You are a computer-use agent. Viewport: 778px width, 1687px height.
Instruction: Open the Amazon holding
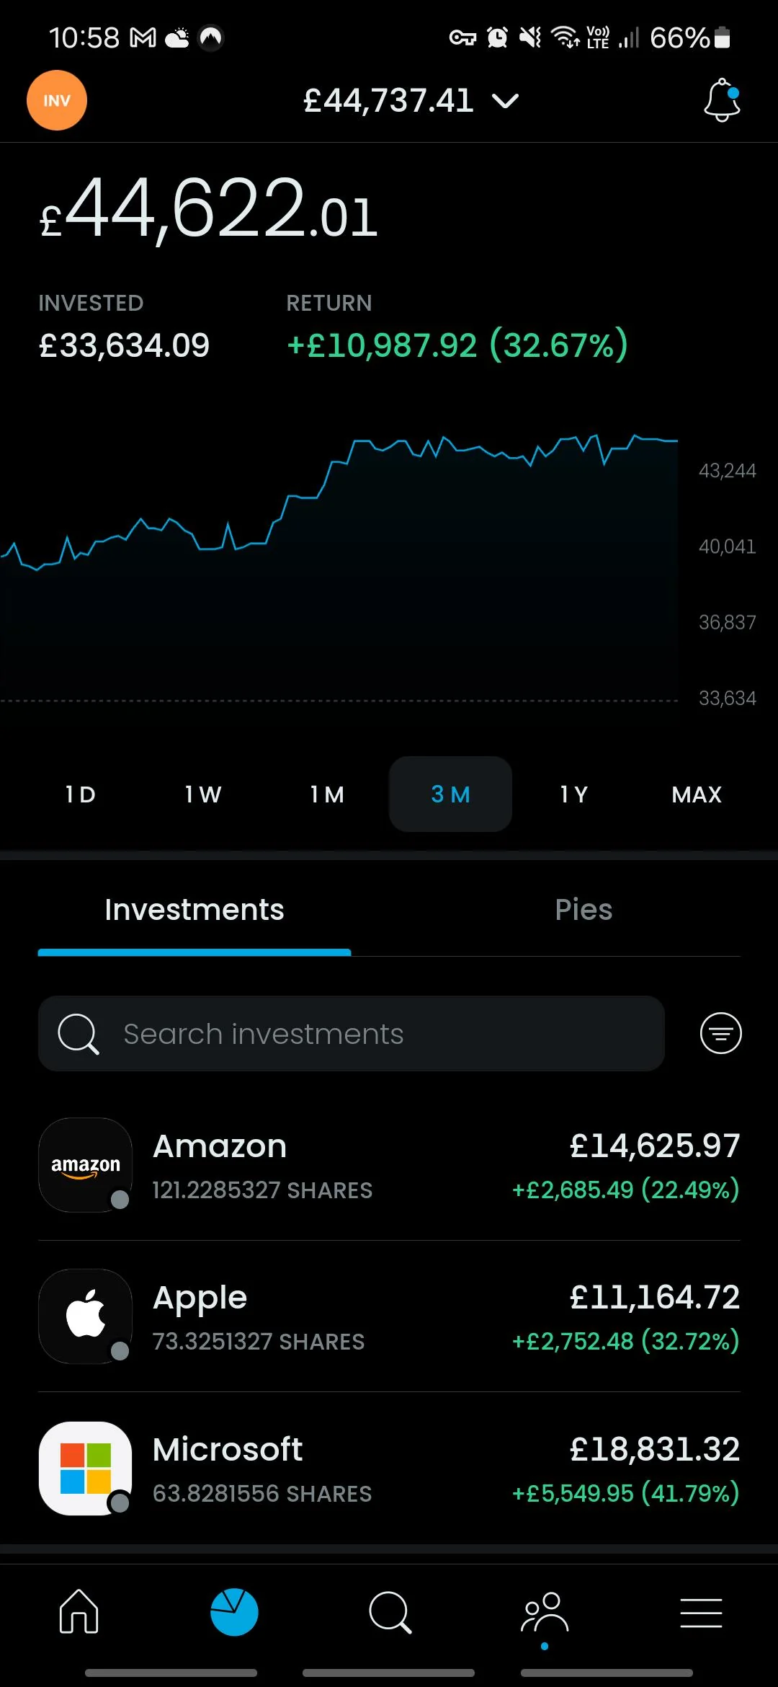tap(389, 1165)
